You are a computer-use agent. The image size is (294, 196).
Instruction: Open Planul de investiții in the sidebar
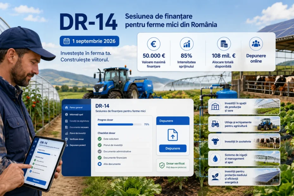pos(77,133)
